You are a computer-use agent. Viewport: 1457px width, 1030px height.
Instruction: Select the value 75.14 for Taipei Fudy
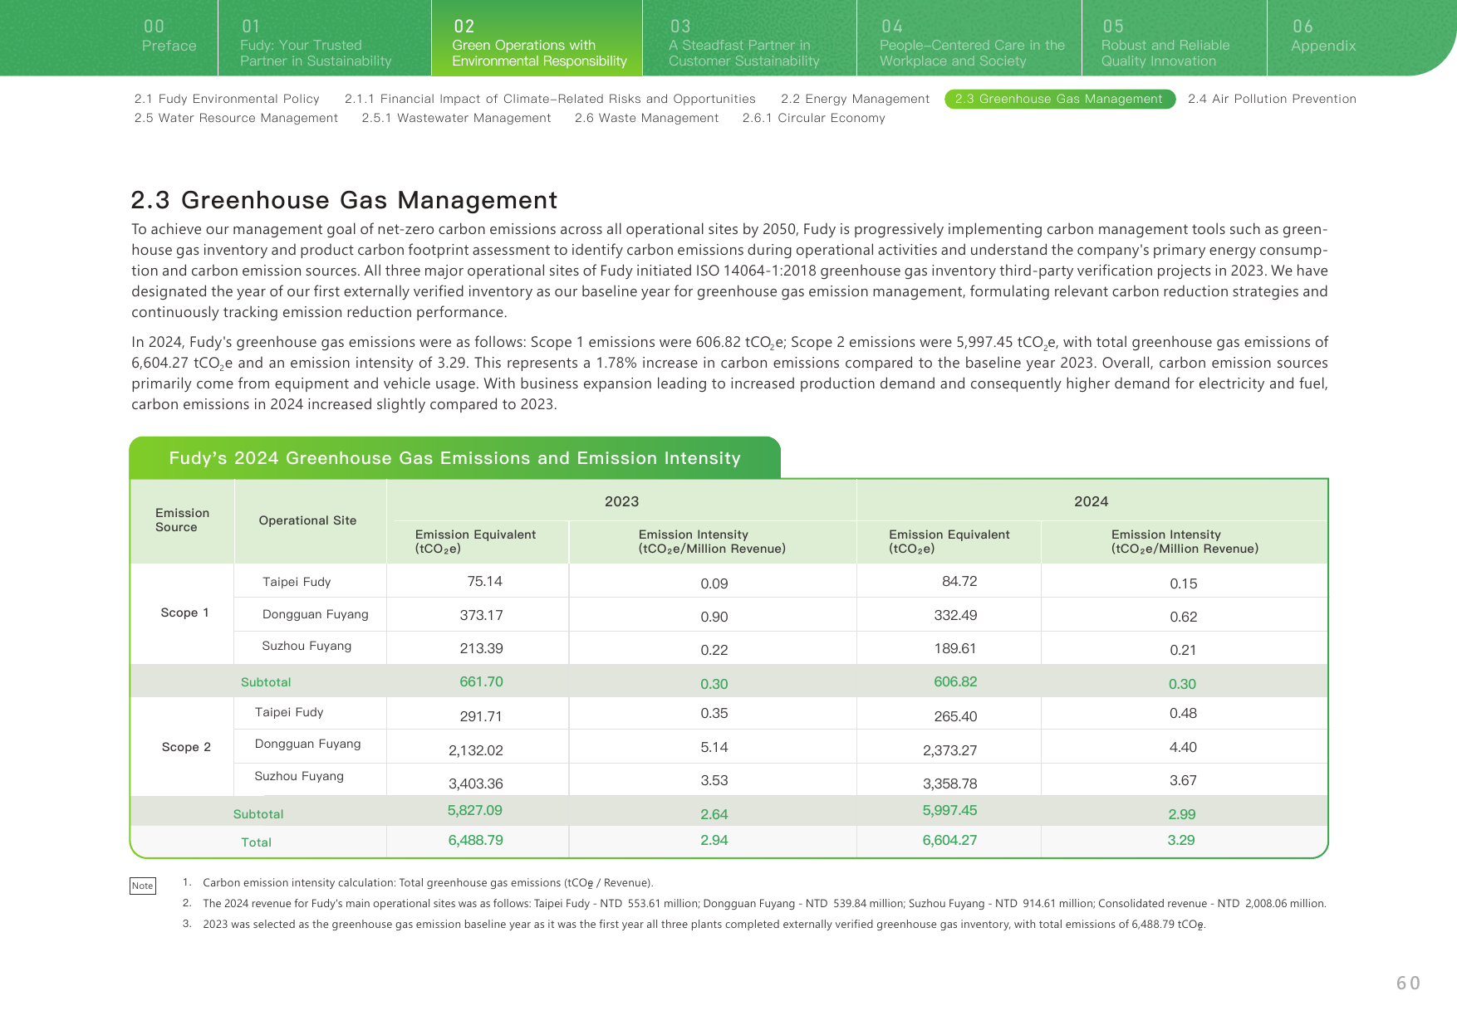pyautogui.click(x=484, y=581)
